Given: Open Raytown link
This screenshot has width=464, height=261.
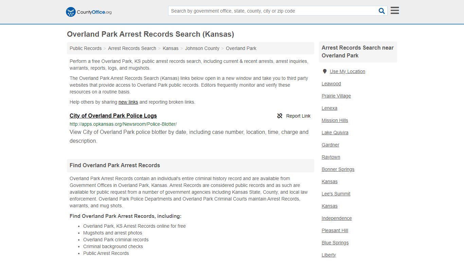Looking at the screenshot, I should (331, 157).
